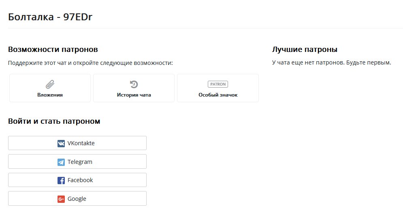Select the Болталка - 97EDr page title
Viewport: 403px width, 215px height.
tap(50, 17)
